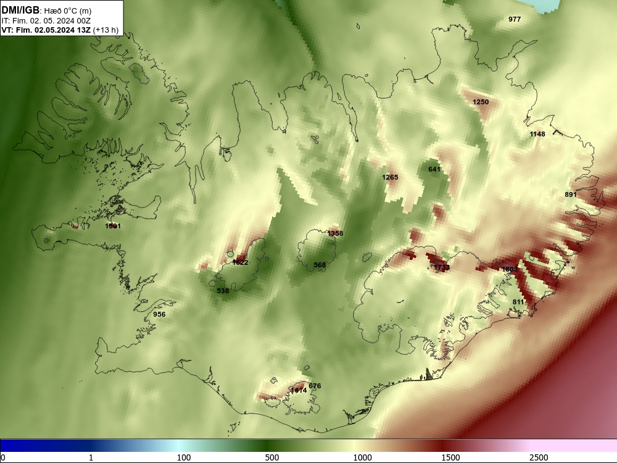
Task: Click the 1622 height value label
Action: coord(241,262)
